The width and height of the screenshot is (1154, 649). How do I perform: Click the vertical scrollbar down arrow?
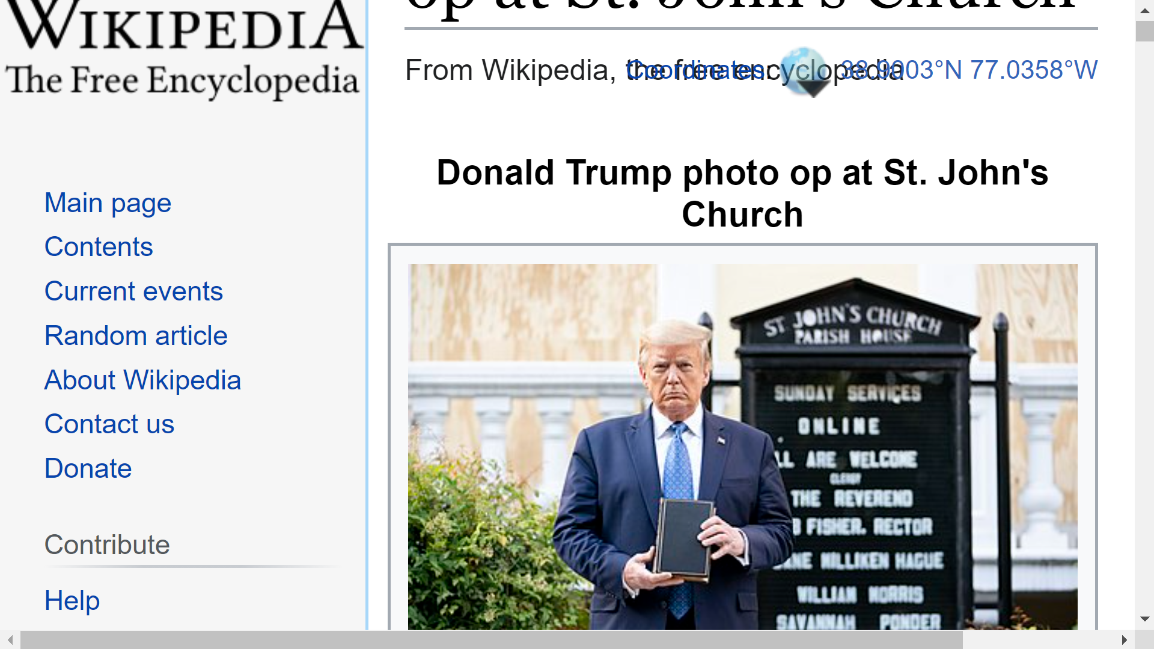click(x=1144, y=619)
